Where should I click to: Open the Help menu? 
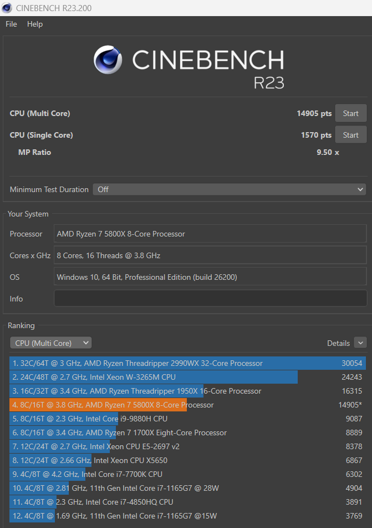[35, 24]
